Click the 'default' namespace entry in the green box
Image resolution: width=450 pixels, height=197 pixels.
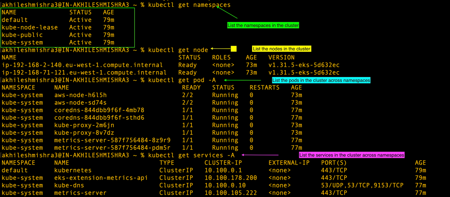[x=15, y=20]
